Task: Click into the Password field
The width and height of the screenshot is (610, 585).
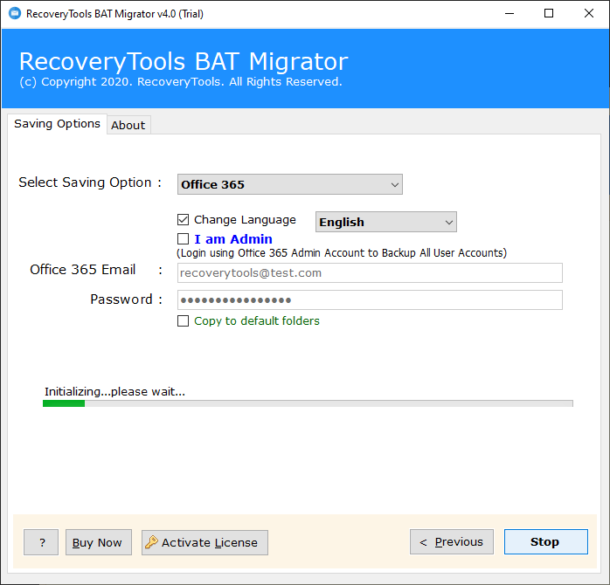Action: tap(370, 300)
